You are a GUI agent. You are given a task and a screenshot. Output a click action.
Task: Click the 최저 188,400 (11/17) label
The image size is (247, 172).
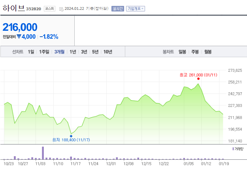click(x=71, y=140)
